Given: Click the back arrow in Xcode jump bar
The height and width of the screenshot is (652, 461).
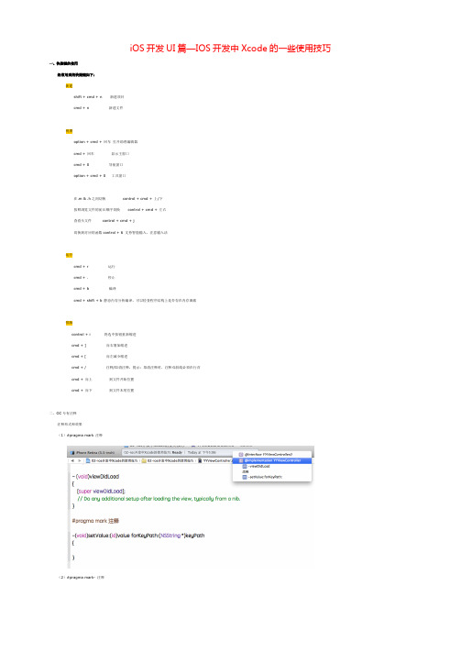Looking at the screenshot, I should click(x=72, y=460).
